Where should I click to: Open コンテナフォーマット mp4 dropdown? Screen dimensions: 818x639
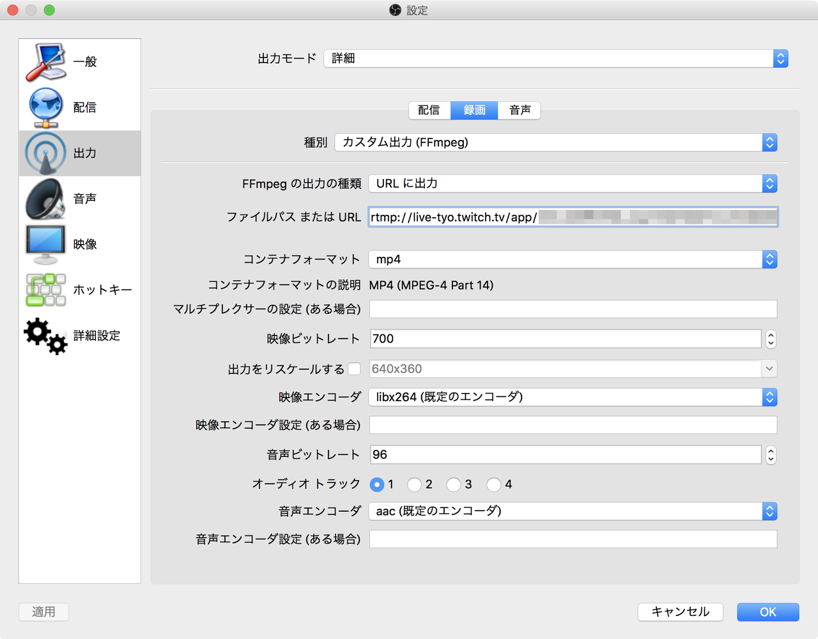pos(573,259)
